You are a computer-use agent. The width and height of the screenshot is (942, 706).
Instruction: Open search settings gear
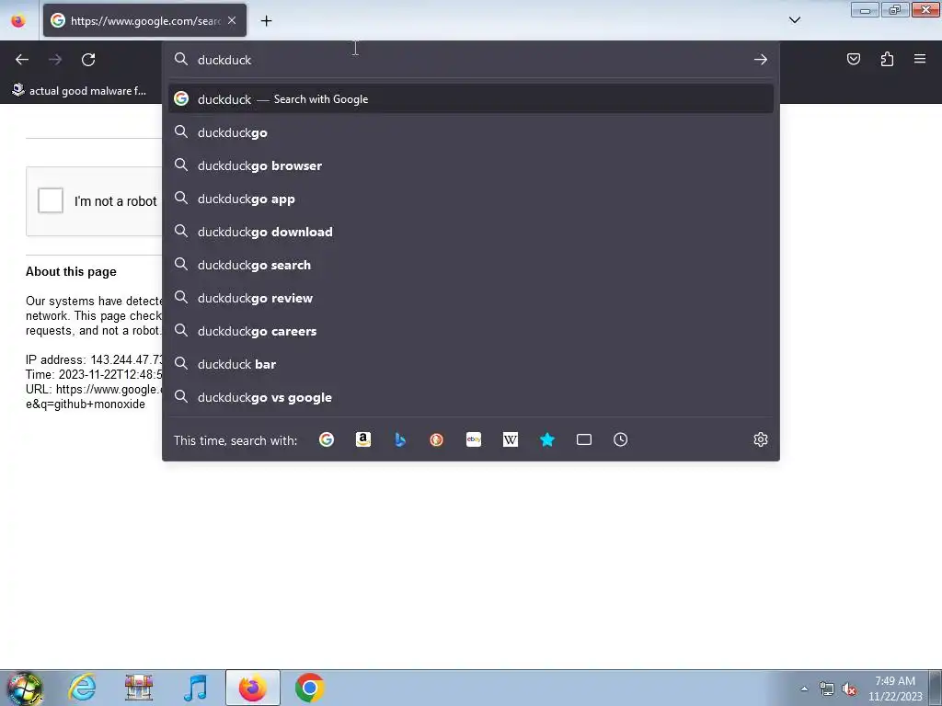pyautogui.click(x=761, y=439)
